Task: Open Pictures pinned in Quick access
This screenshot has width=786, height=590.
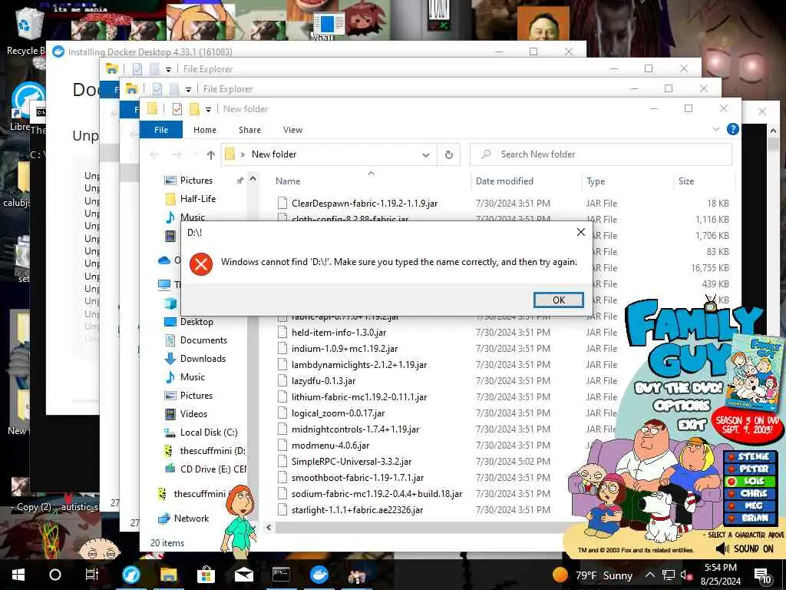Action: (x=196, y=180)
